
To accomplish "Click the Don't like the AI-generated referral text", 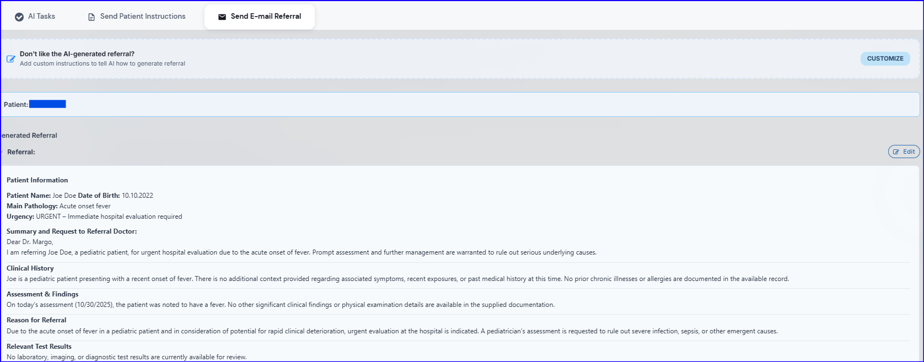I will click(77, 54).
